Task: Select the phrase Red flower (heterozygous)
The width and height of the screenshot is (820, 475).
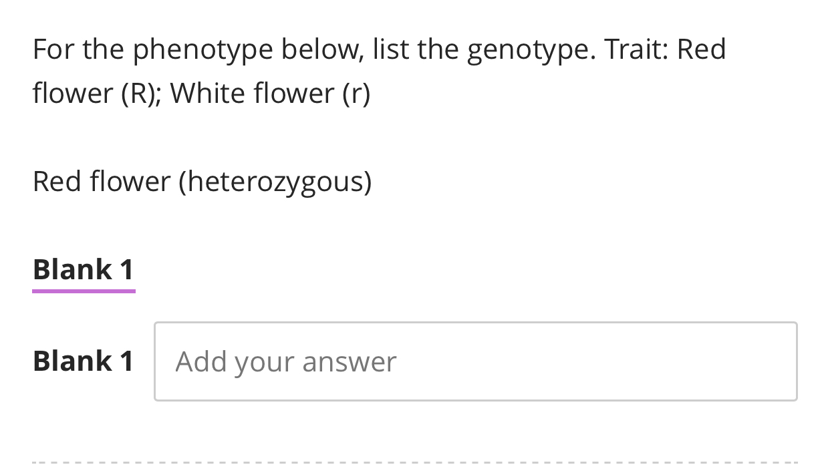Action: 202,180
